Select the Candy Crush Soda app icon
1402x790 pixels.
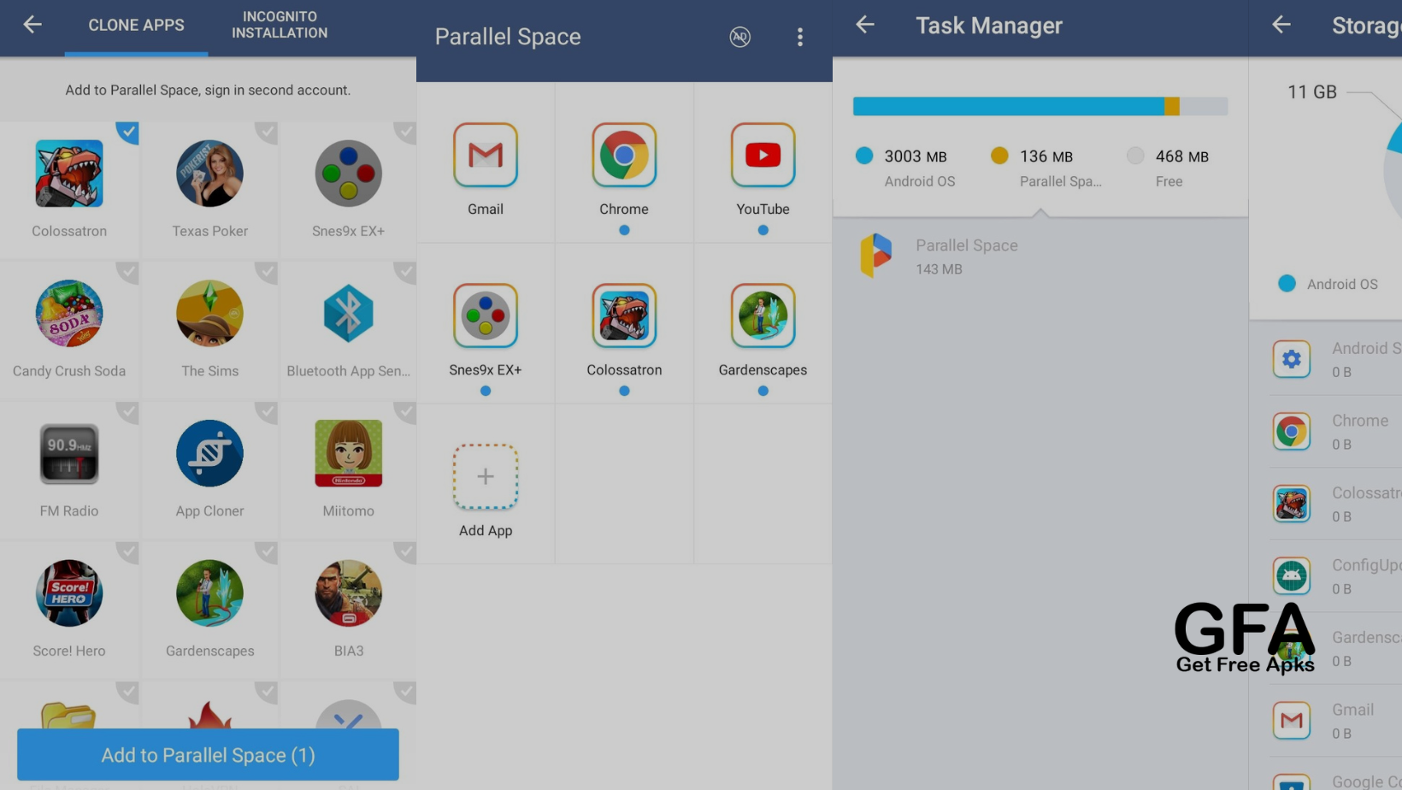pos(69,314)
